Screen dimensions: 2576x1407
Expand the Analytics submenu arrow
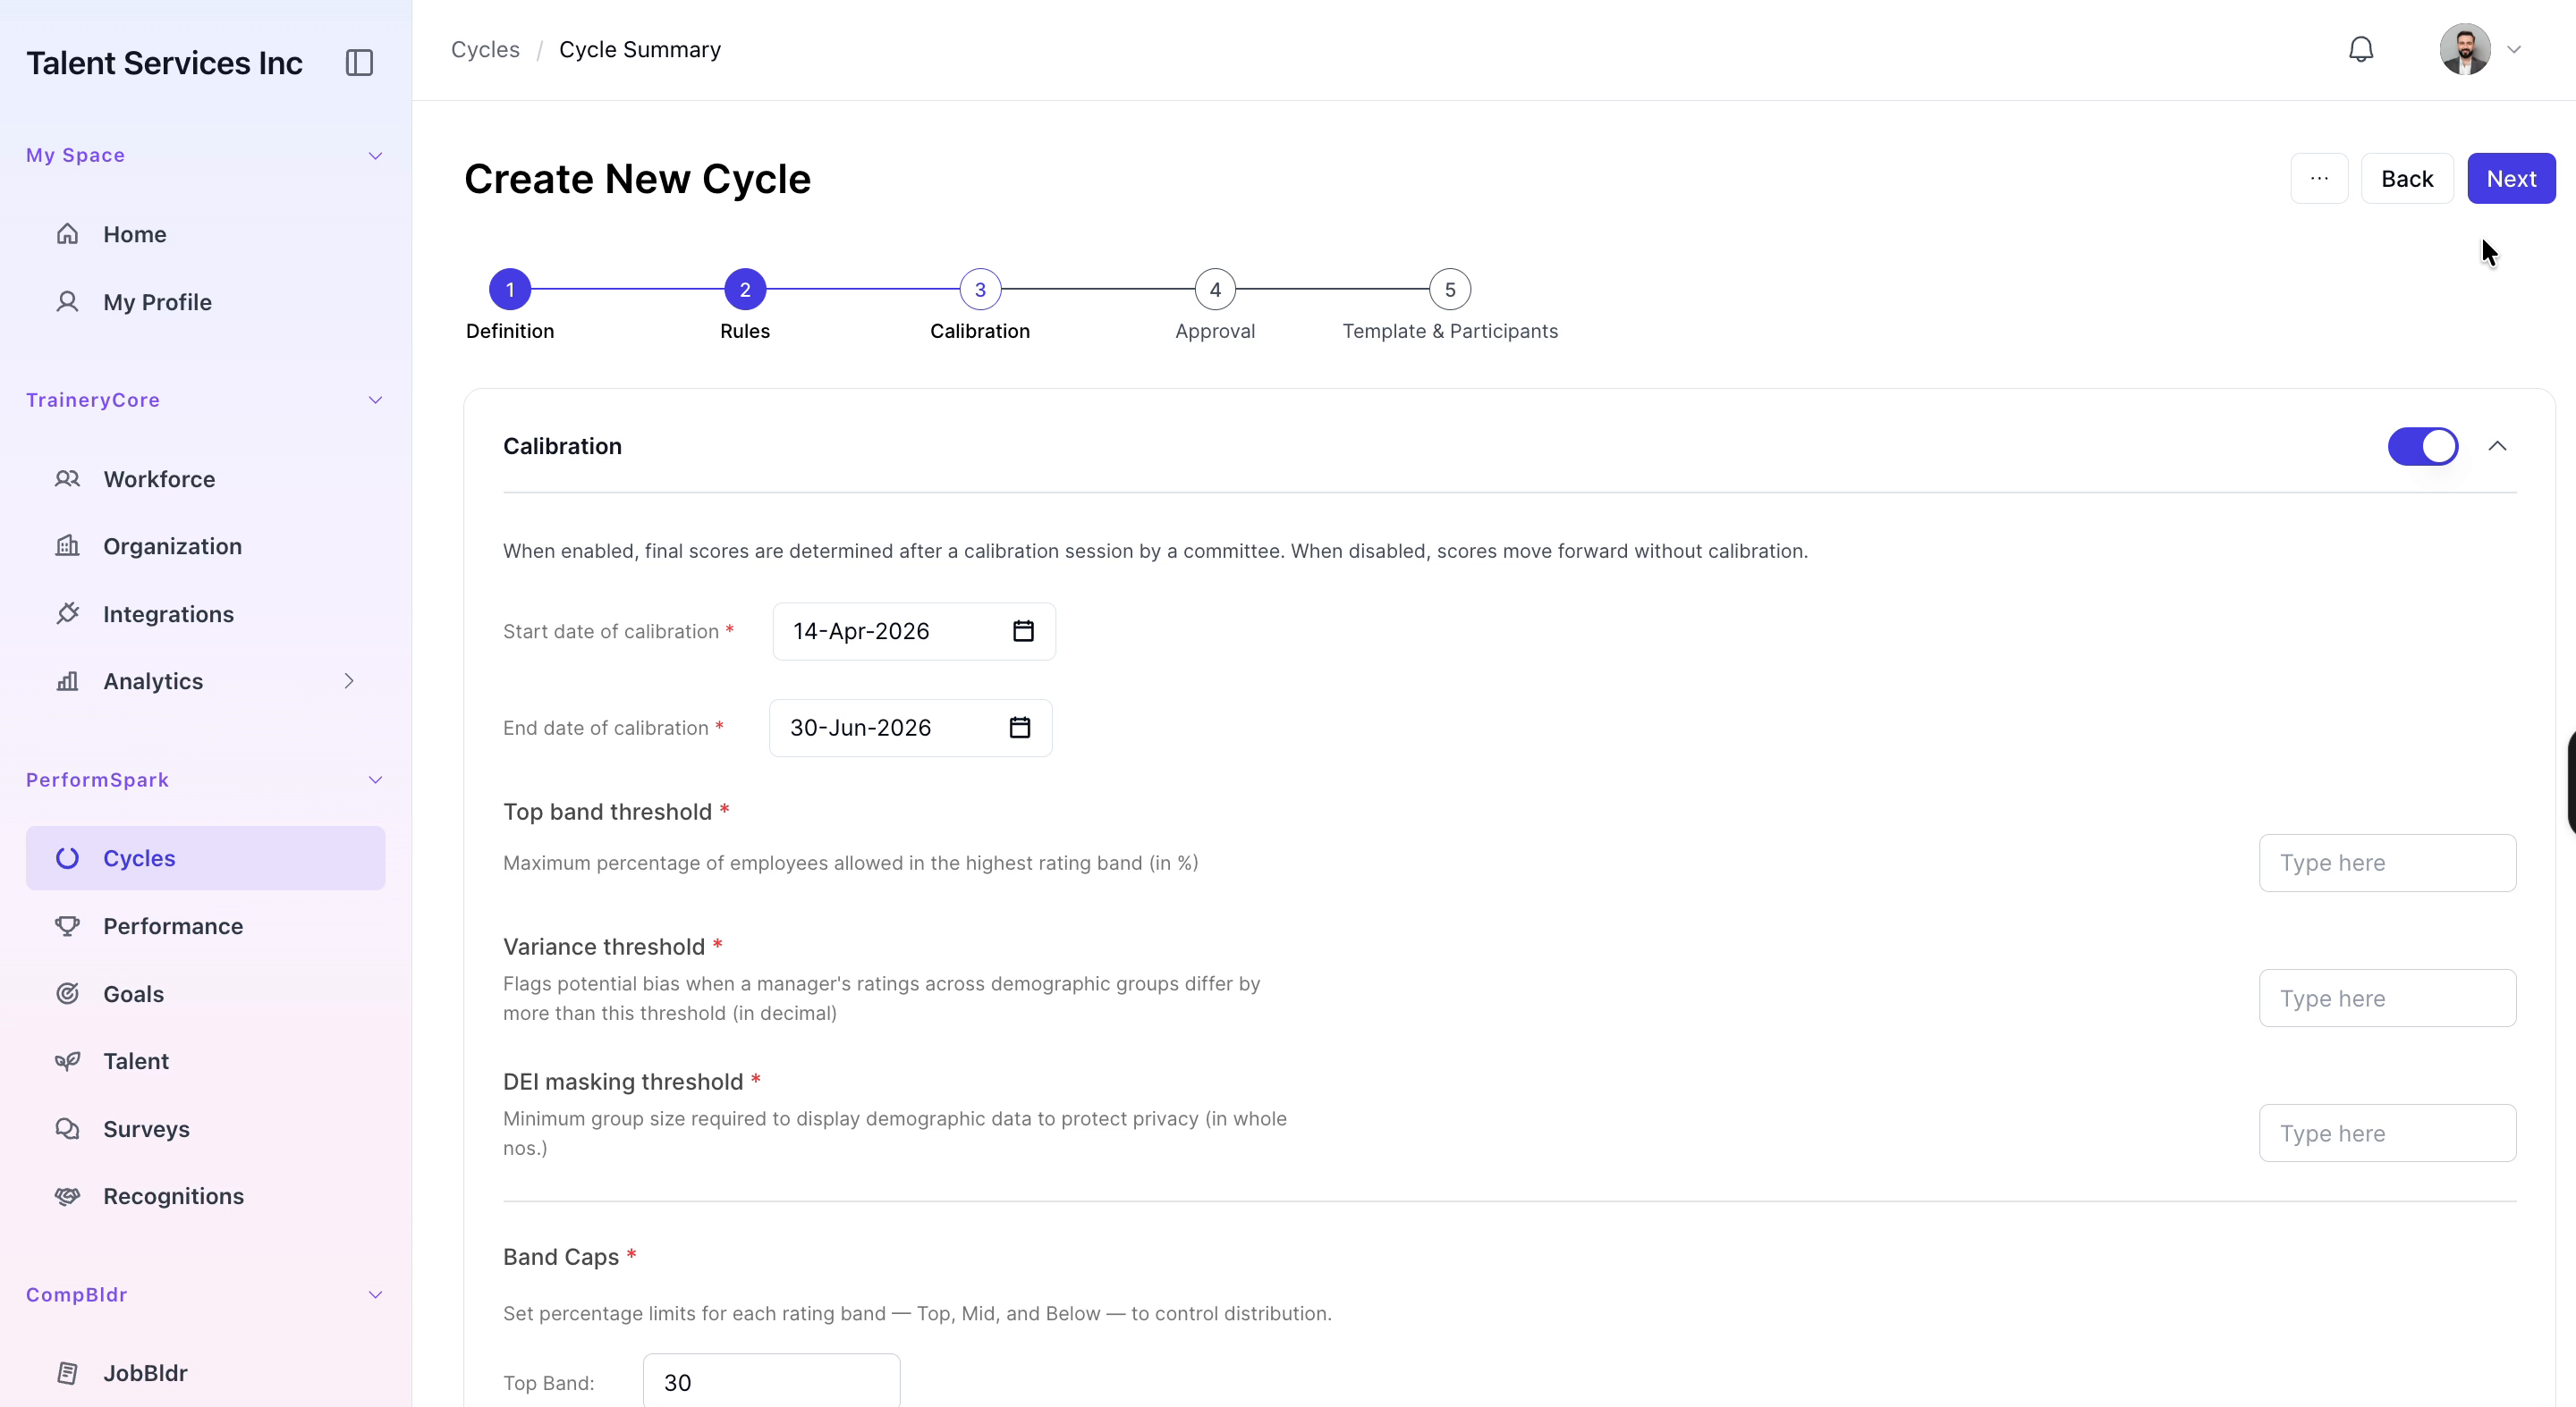pyautogui.click(x=348, y=681)
